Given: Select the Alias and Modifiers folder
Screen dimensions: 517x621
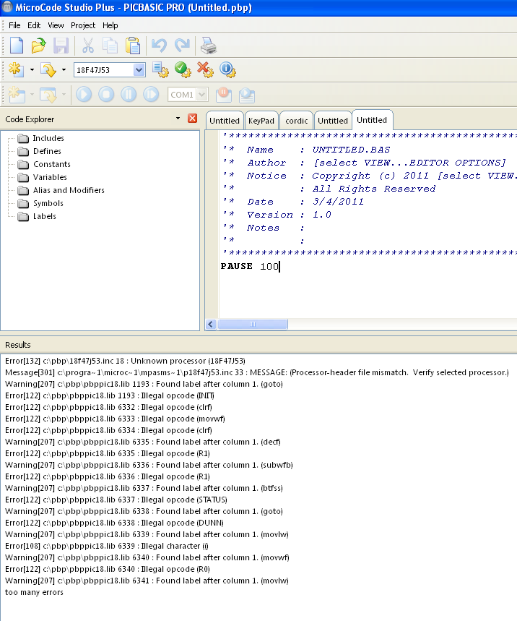Looking at the screenshot, I should pyautogui.click(x=69, y=190).
